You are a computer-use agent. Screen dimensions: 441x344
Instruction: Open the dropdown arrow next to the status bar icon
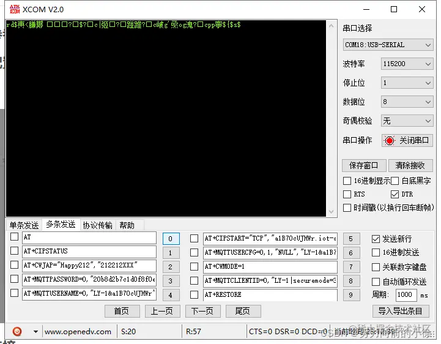tap(35, 332)
